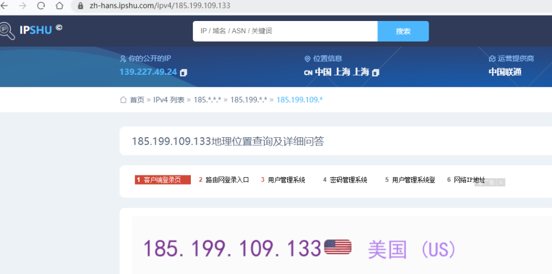Click the United States flag icon

click(x=338, y=248)
